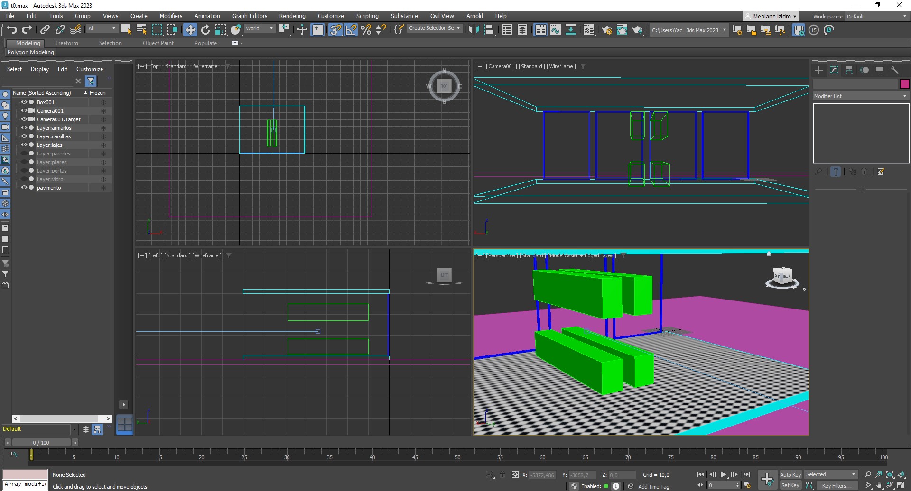Toggle the 3D Snaps icon
This screenshot has width=911, height=491.
(x=335, y=30)
